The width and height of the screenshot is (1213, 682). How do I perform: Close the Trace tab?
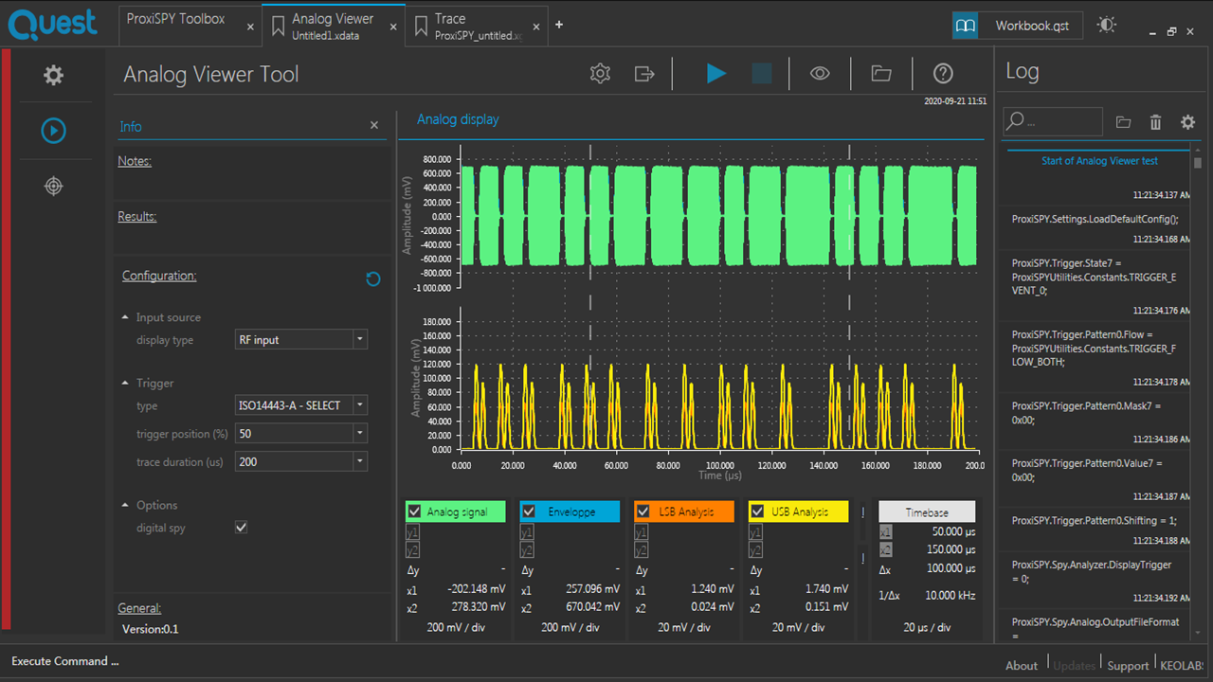[x=536, y=27]
